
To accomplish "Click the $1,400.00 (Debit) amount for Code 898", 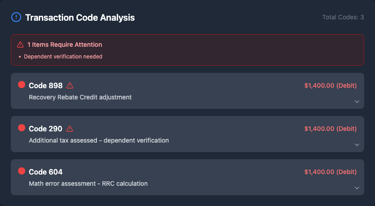I will 330,85.
